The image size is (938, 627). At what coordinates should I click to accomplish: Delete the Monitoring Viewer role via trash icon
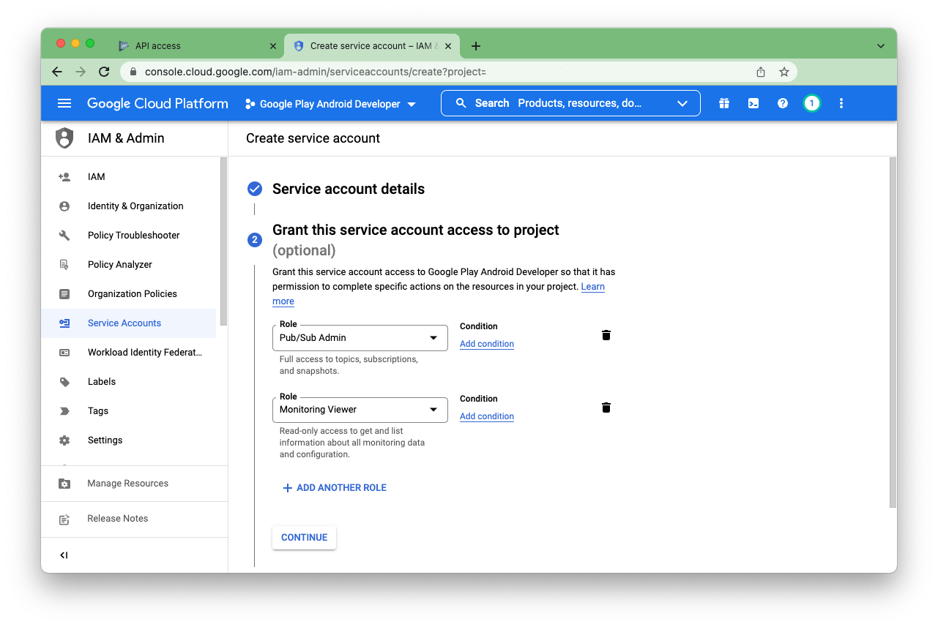pos(606,407)
